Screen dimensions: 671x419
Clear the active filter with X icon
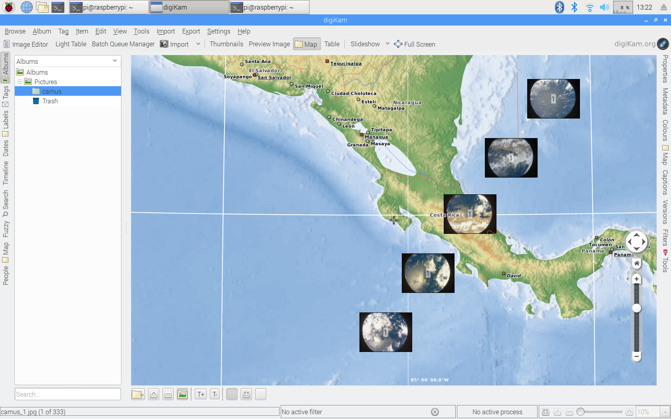coord(435,412)
